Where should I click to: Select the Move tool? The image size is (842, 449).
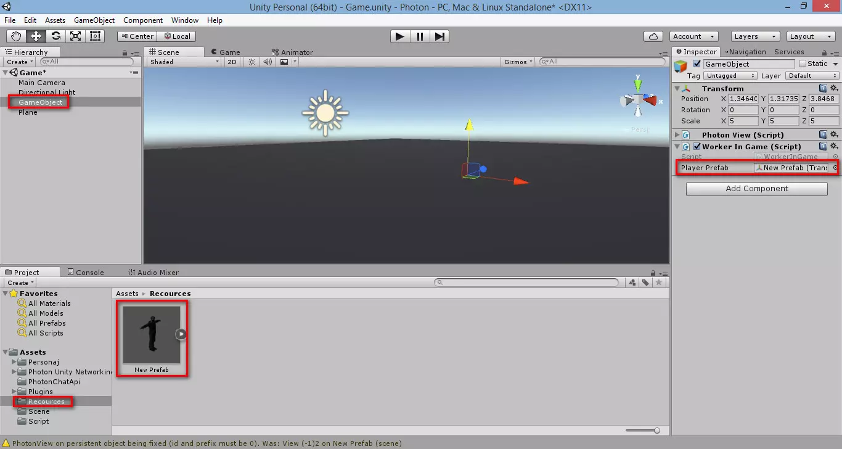[36, 36]
